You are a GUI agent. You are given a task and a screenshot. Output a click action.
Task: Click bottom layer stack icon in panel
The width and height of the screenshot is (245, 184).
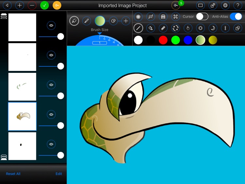pos(4,157)
